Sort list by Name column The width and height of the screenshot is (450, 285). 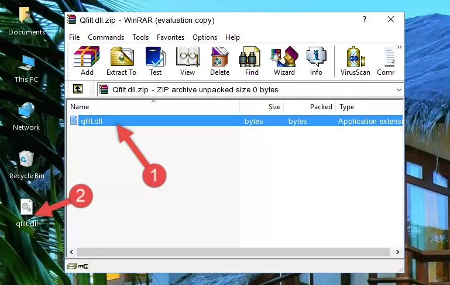coord(153,107)
